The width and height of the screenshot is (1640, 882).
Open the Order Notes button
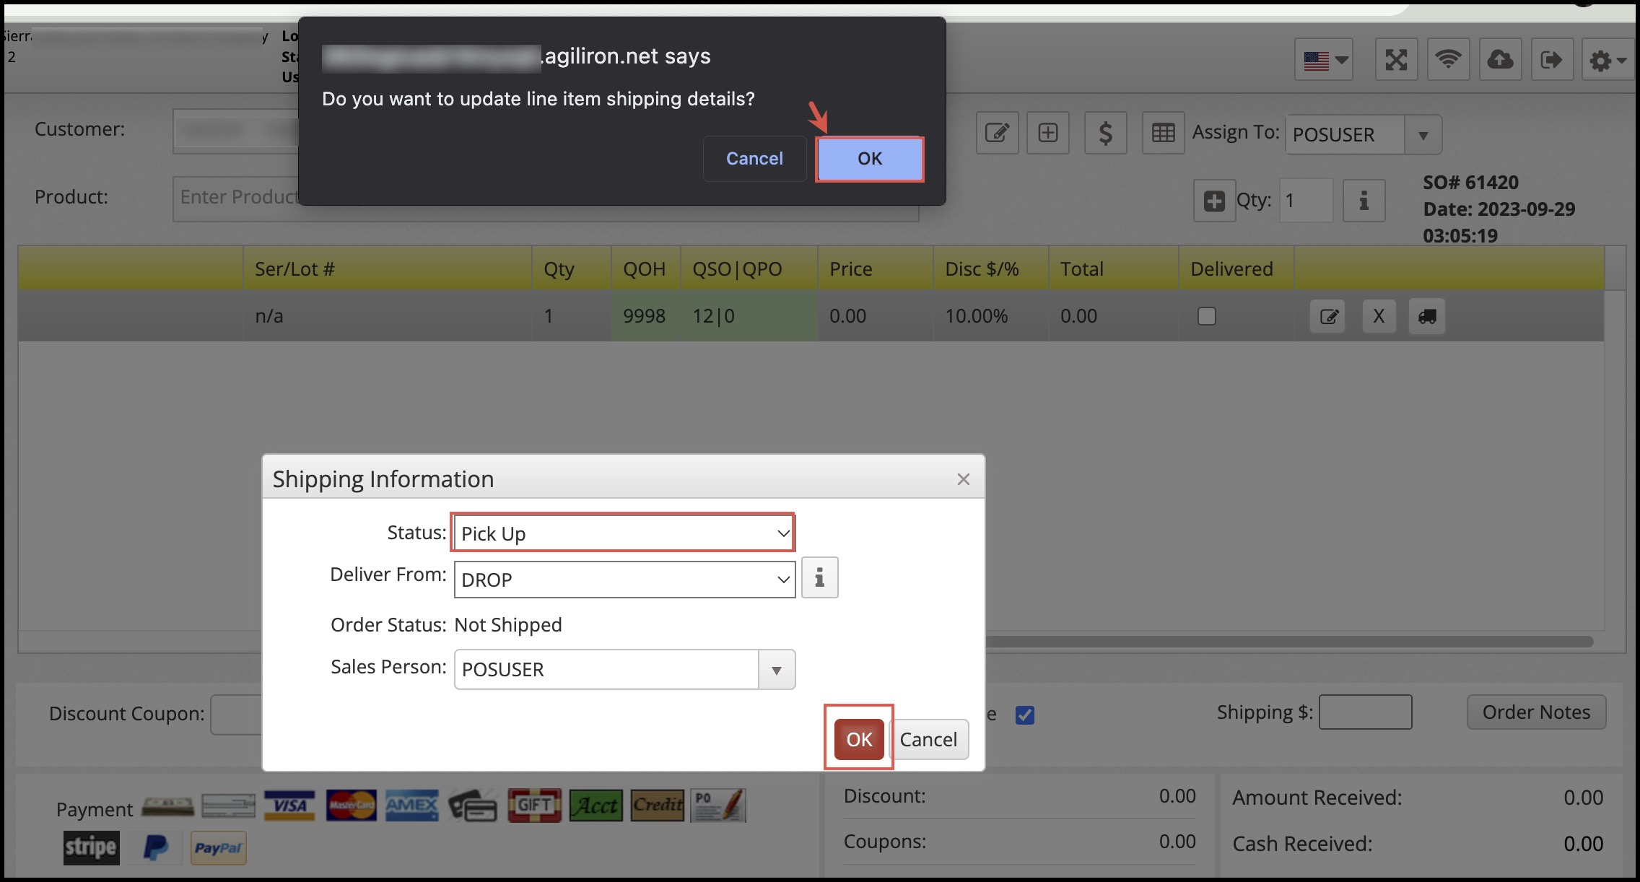tap(1536, 712)
